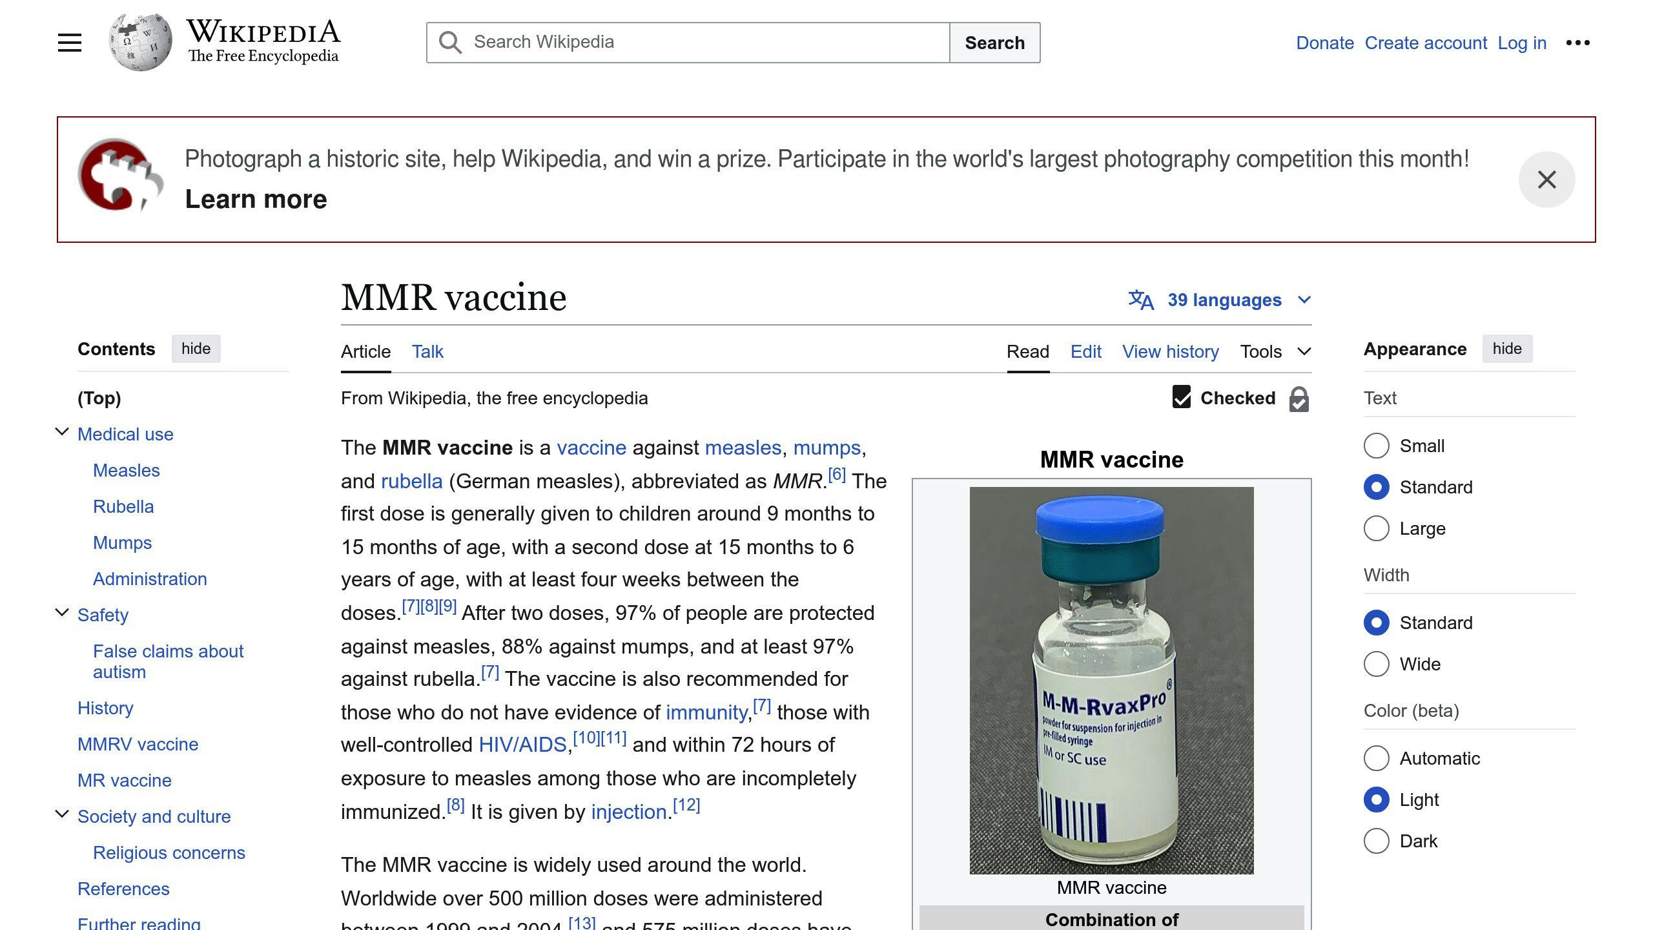Open the three-dot personal tools menu
This screenshot has width=1653, height=930.
(x=1577, y=43)
